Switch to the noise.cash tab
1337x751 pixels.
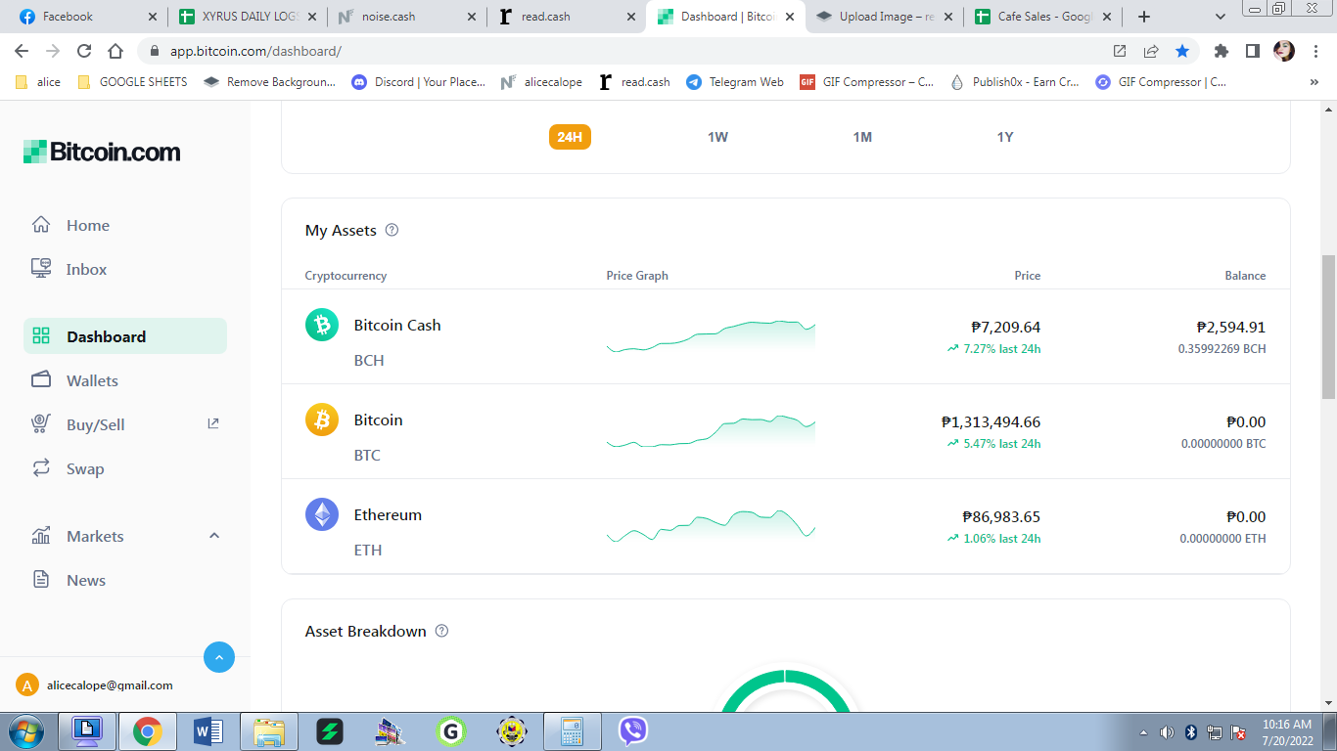(407, 17)
